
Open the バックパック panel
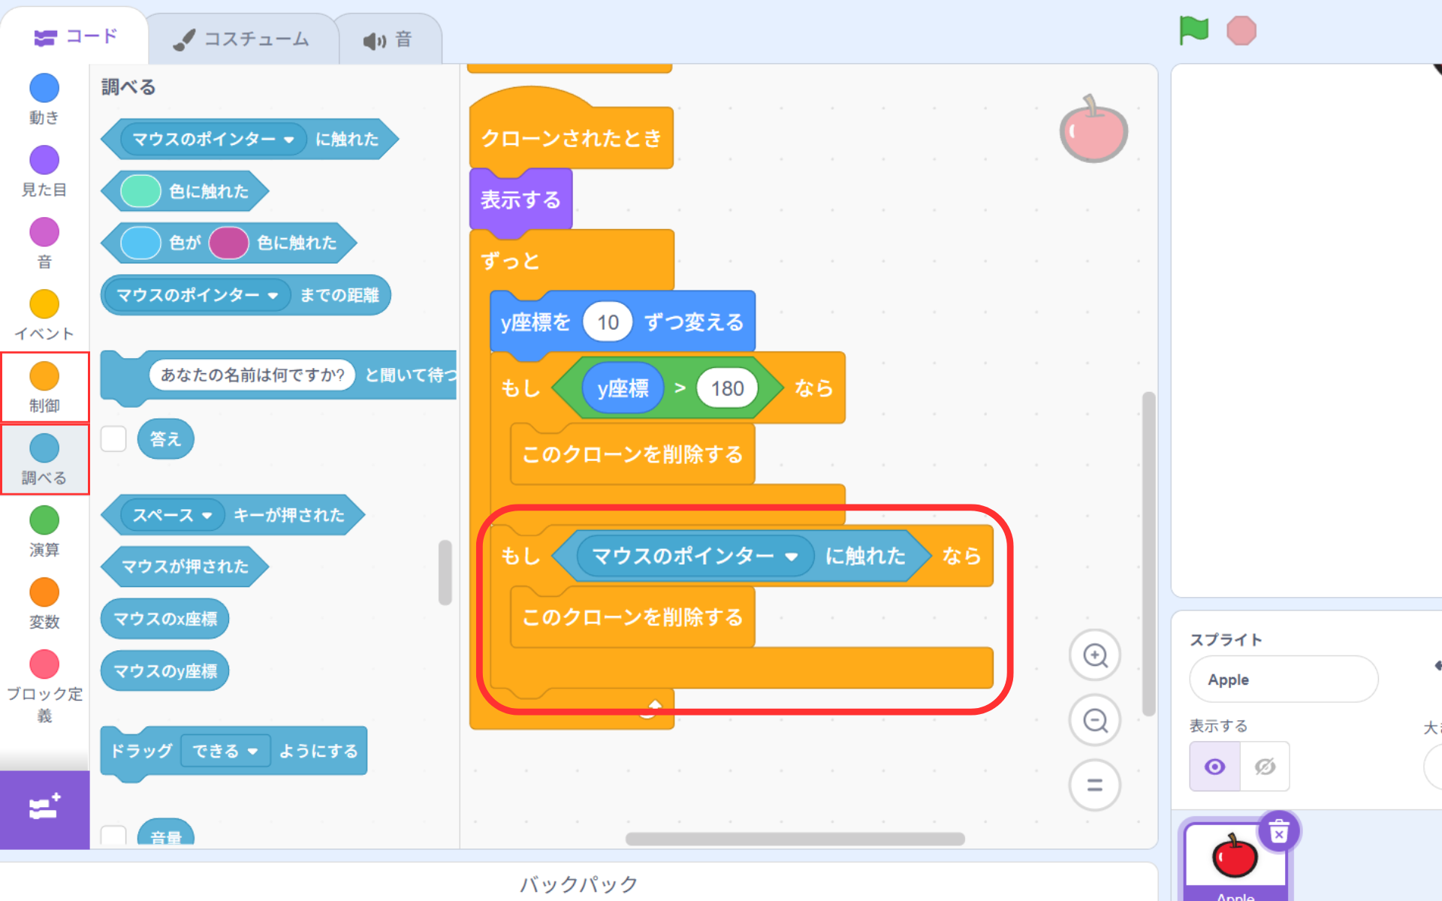(x=578, y=884)
